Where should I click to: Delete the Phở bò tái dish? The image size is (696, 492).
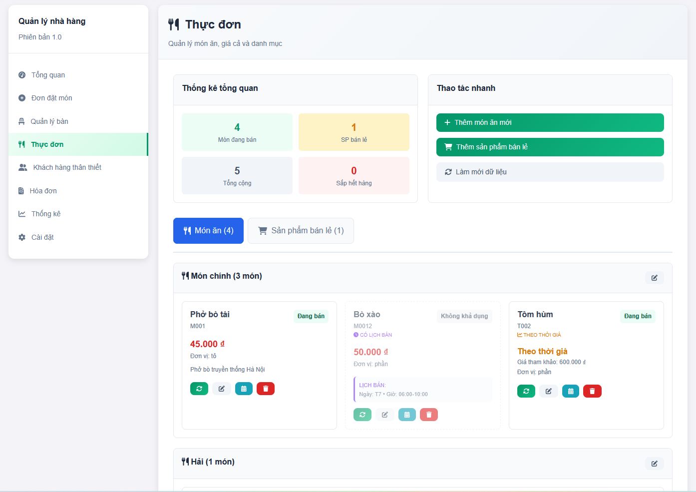(x=266, y=389)
